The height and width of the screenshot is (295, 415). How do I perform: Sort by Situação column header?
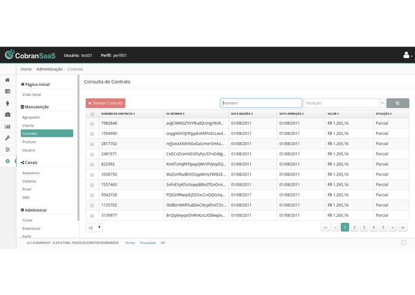pyautogui.click(x=383, y=114)
